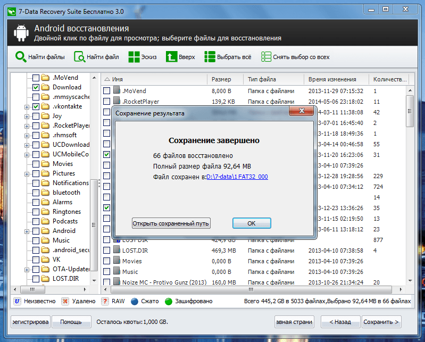Click Снять выбор со всех icon
The height and width of the screenshot is (342, 425).
pos(266,57)
